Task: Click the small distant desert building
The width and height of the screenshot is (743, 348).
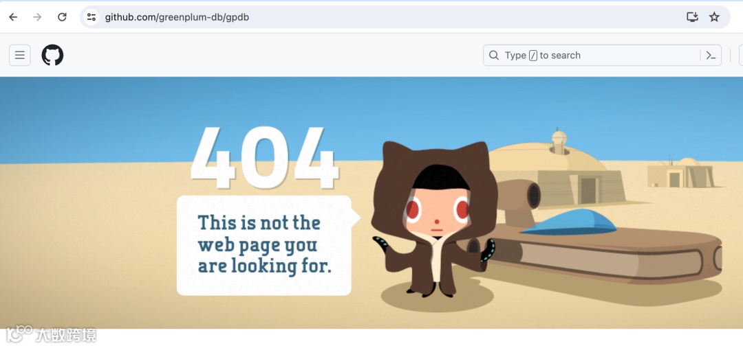Action: [680, 172]
